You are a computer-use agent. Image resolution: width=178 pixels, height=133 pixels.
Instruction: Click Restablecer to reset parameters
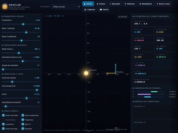tap(146, 4)
